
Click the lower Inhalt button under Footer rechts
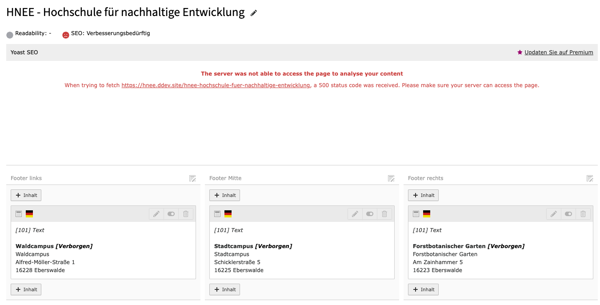pyautogui.click(x=423, y=289)
